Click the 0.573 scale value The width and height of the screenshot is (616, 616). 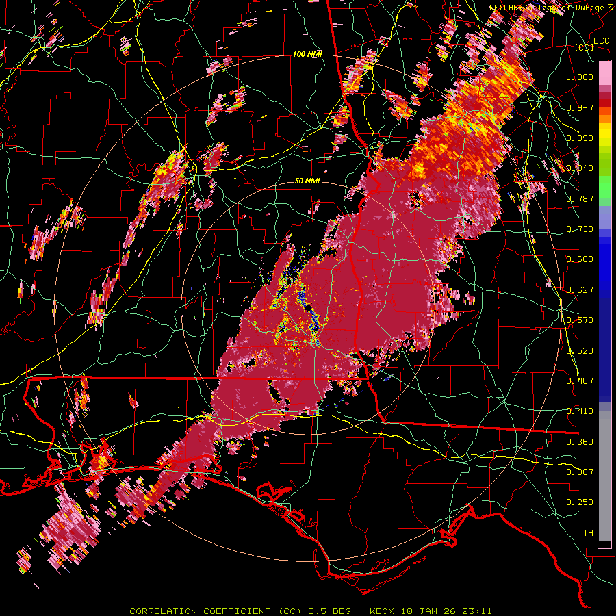(580, 320)
